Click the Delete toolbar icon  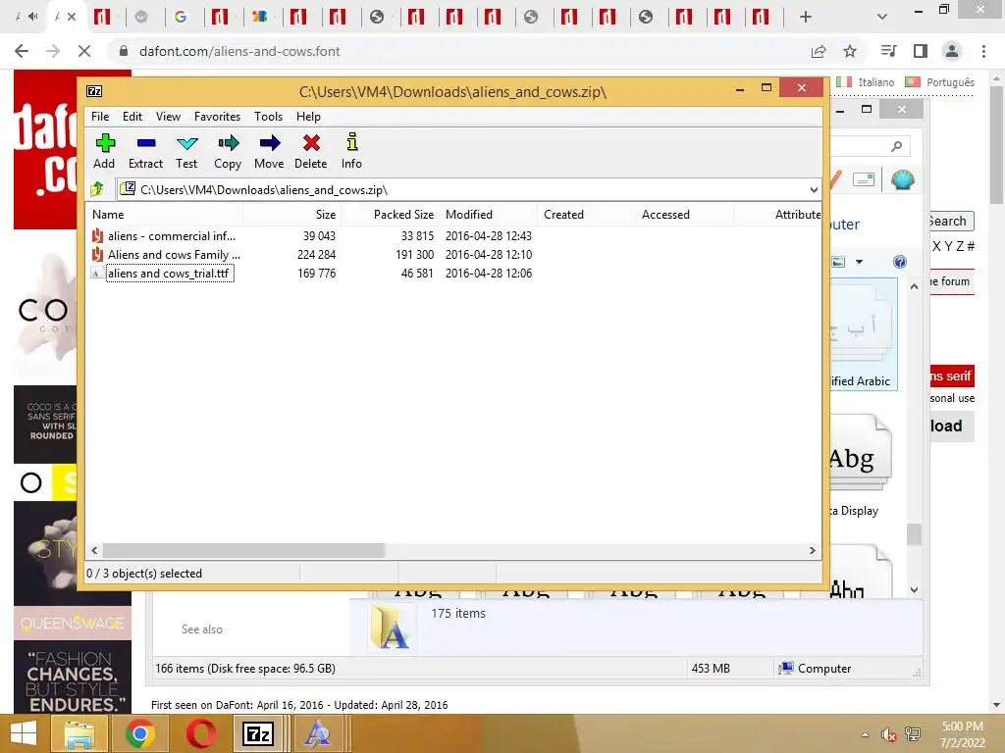point(311,151)
